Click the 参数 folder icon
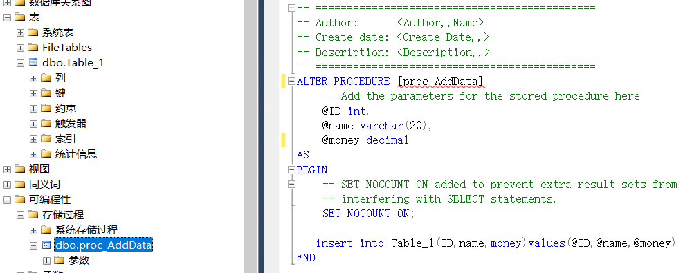Screen dimensions: 683x273 60,260
